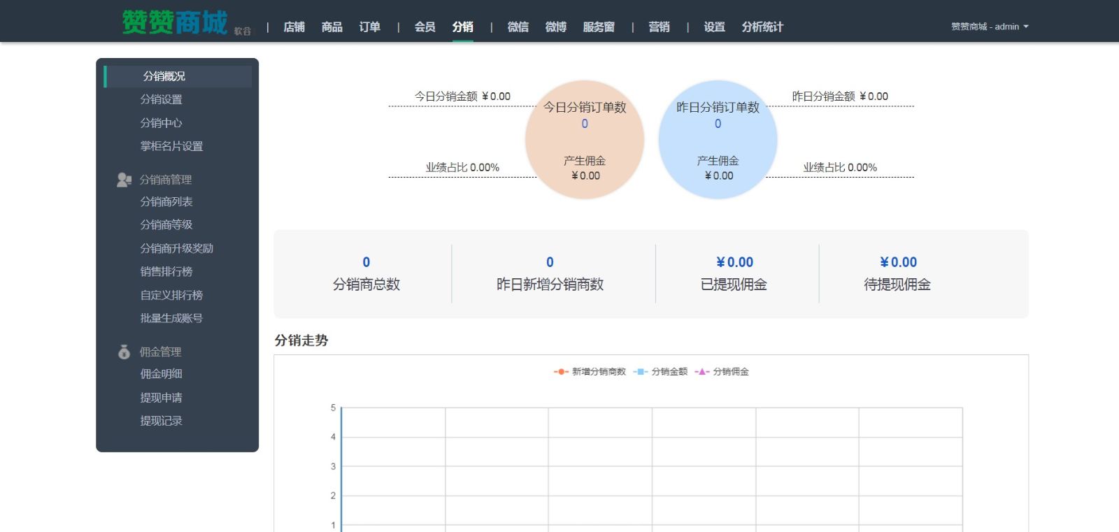Open 批量生成账号 in sidebar

pos(171,318)
